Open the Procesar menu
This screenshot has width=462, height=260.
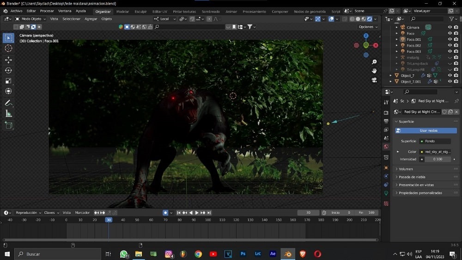(47, 11)
